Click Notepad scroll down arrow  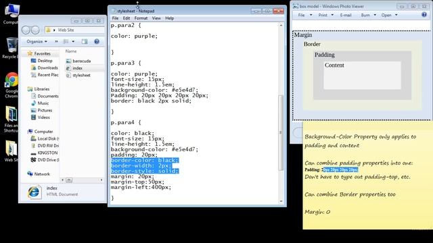[281, 201]
